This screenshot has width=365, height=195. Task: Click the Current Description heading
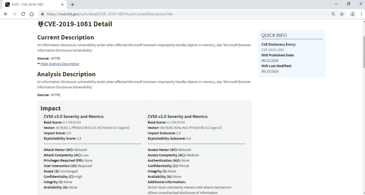tap(66, 37)
